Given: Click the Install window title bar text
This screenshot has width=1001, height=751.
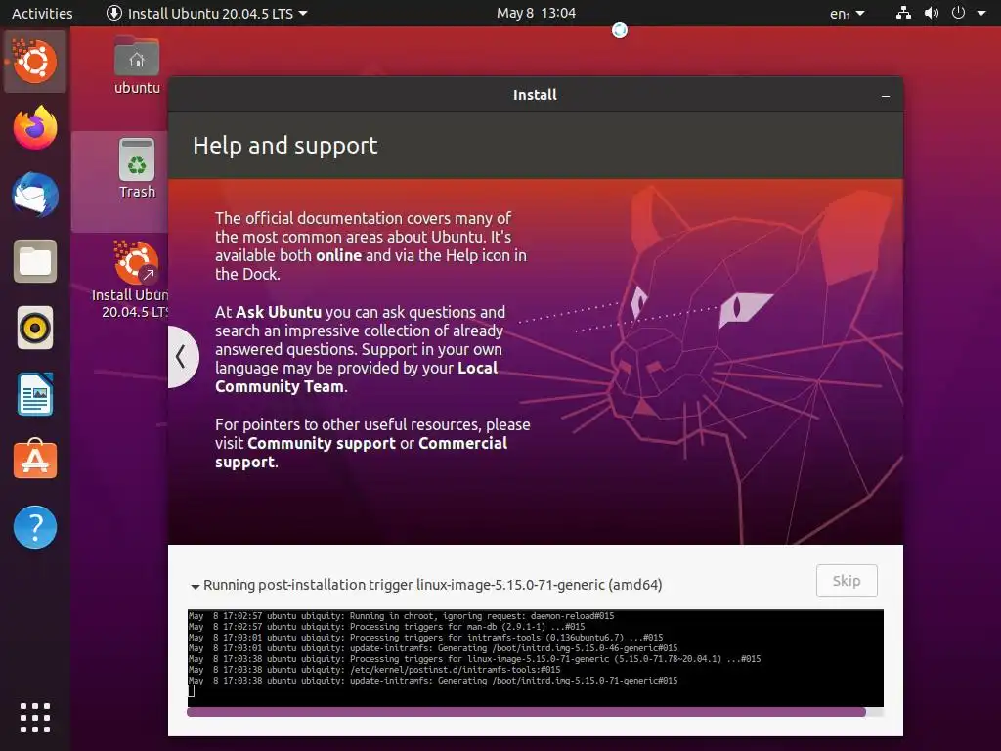Looking at the screenshot, I should tap(535, 95).
